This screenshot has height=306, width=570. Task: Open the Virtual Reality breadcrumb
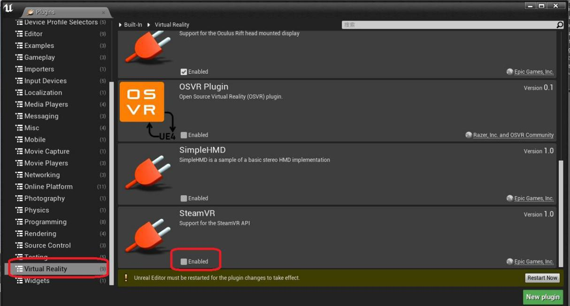172,25
